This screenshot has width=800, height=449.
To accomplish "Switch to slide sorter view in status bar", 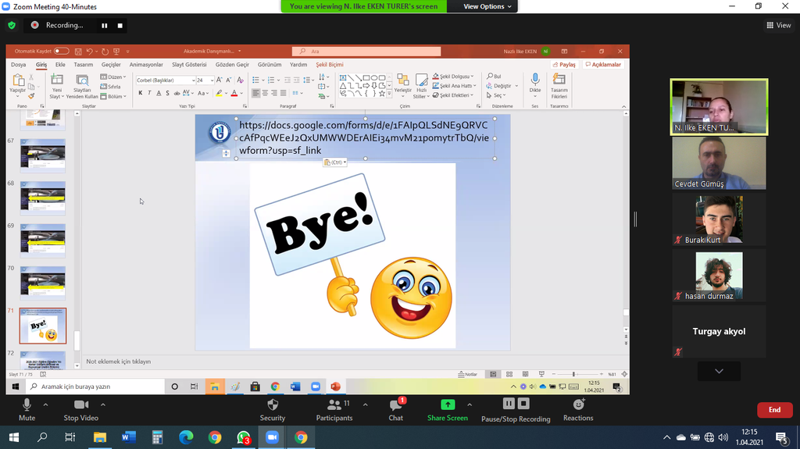I will (x=509, y=374).
